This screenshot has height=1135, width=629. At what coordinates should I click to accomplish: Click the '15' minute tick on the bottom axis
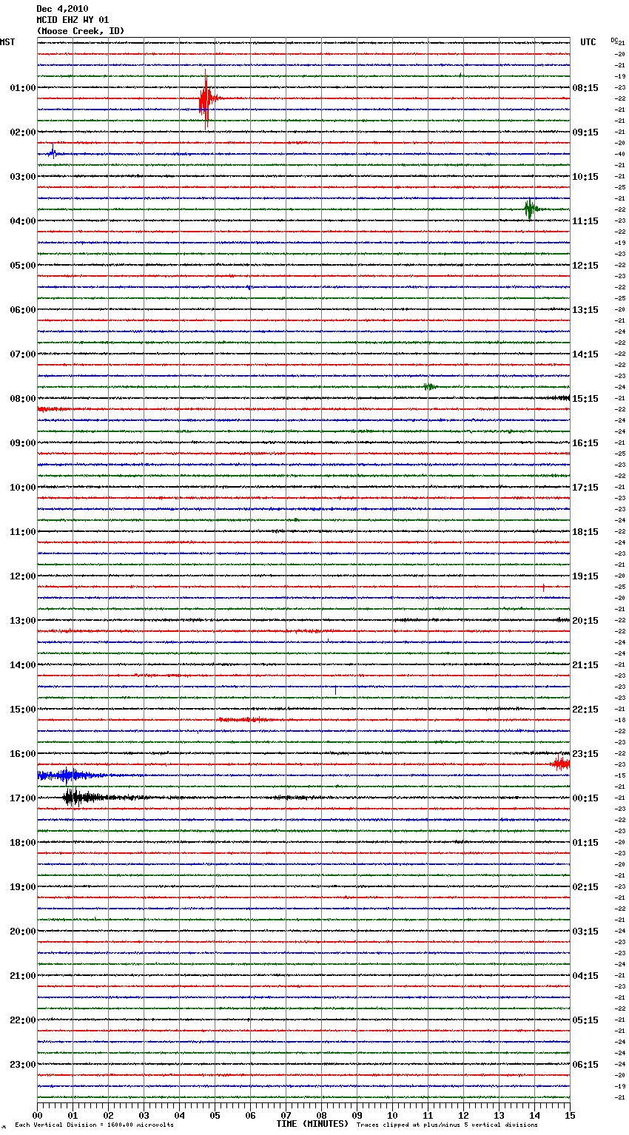coord(571,1115)
